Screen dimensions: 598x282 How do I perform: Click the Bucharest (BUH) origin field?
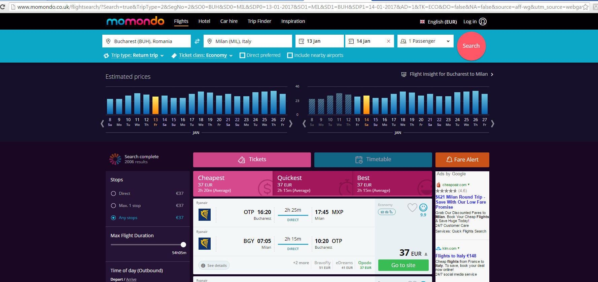pyautogui.click(x=146, y=41)
